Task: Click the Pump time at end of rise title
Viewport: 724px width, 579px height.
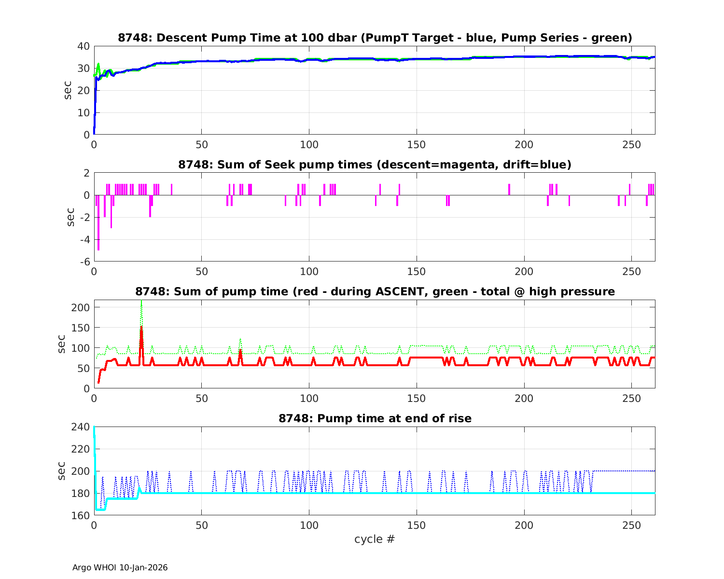Action: (x=375, y=418)
